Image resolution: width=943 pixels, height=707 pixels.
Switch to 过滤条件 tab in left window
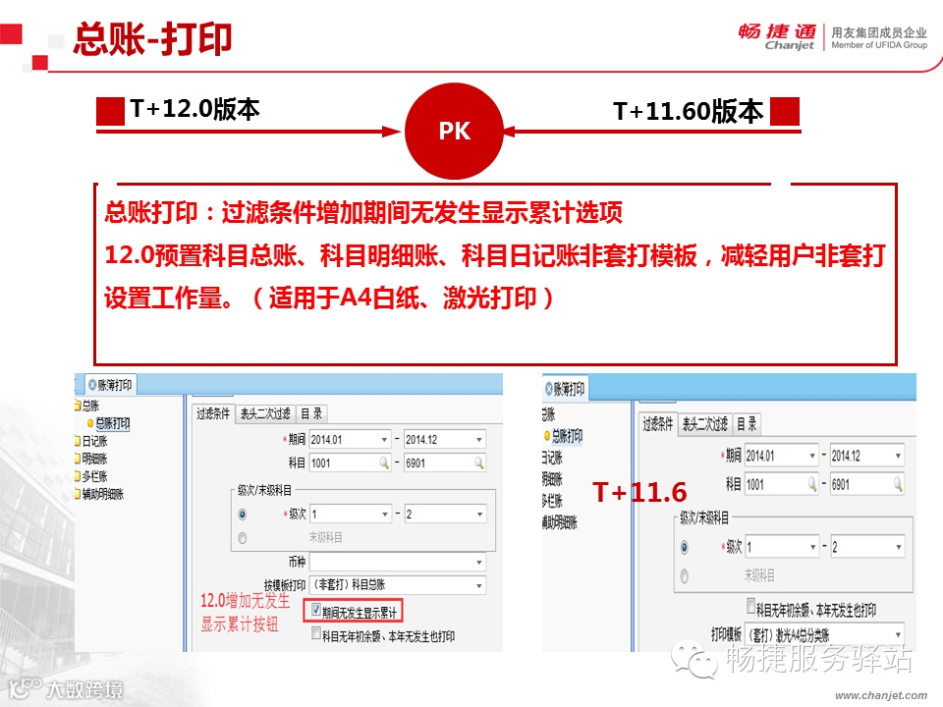point(213,413)
